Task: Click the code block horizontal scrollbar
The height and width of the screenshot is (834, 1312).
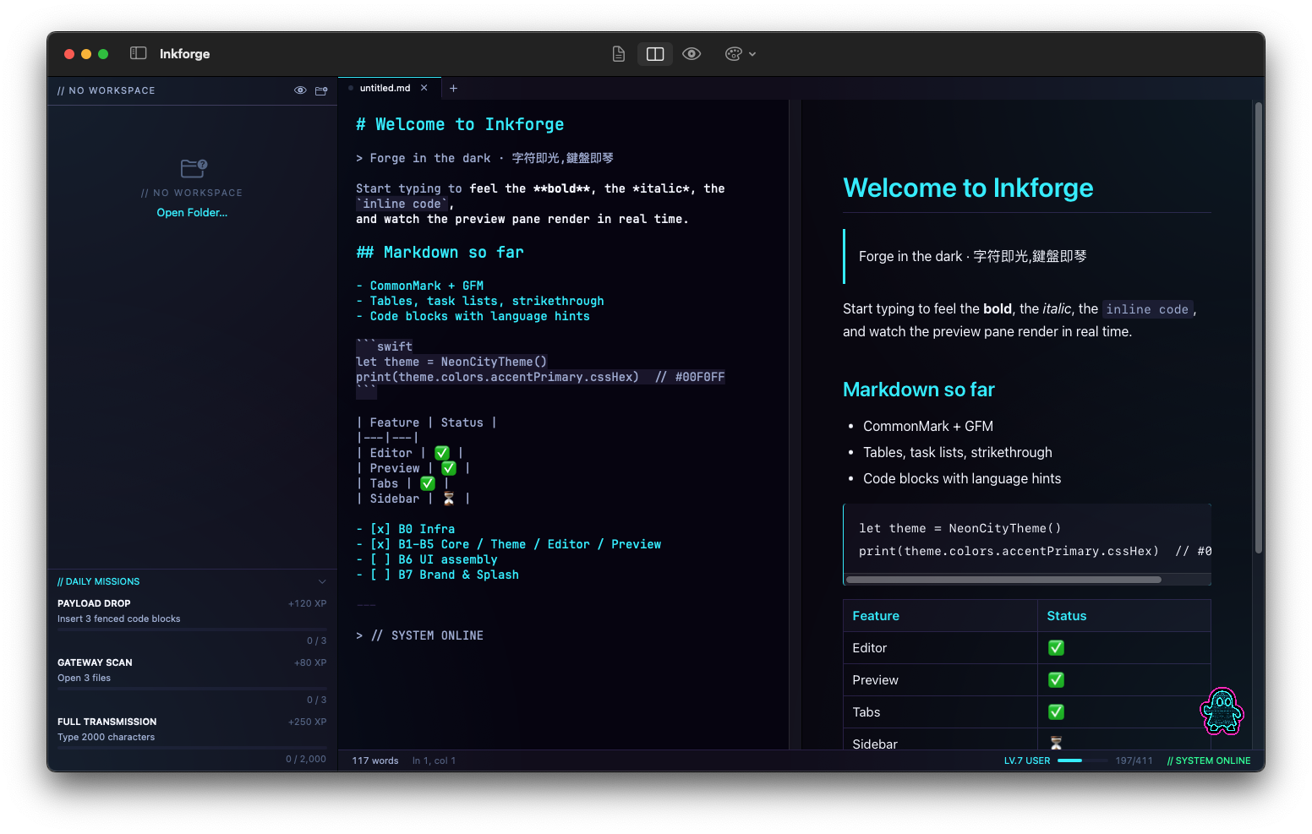Action: (x=1003, y=580)
